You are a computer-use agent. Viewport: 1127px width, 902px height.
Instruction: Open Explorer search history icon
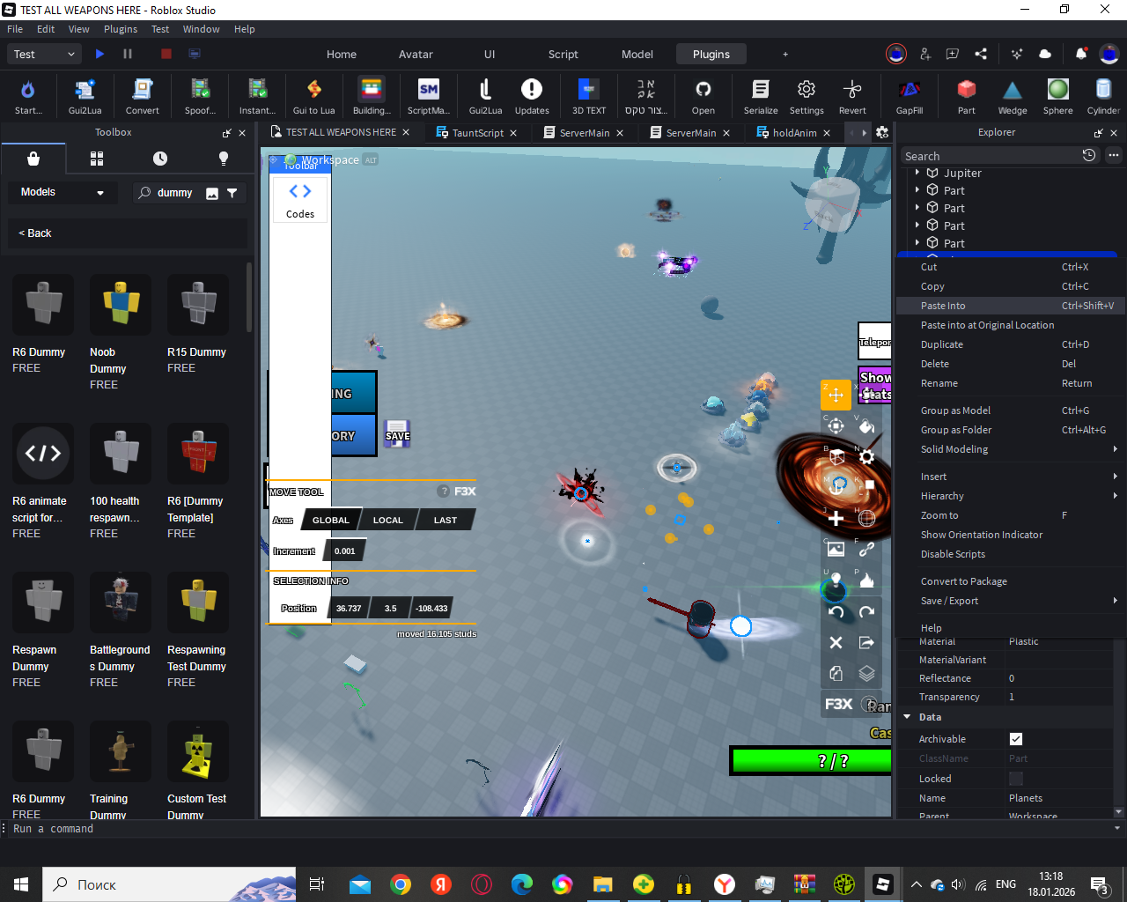click(1089, 155)
